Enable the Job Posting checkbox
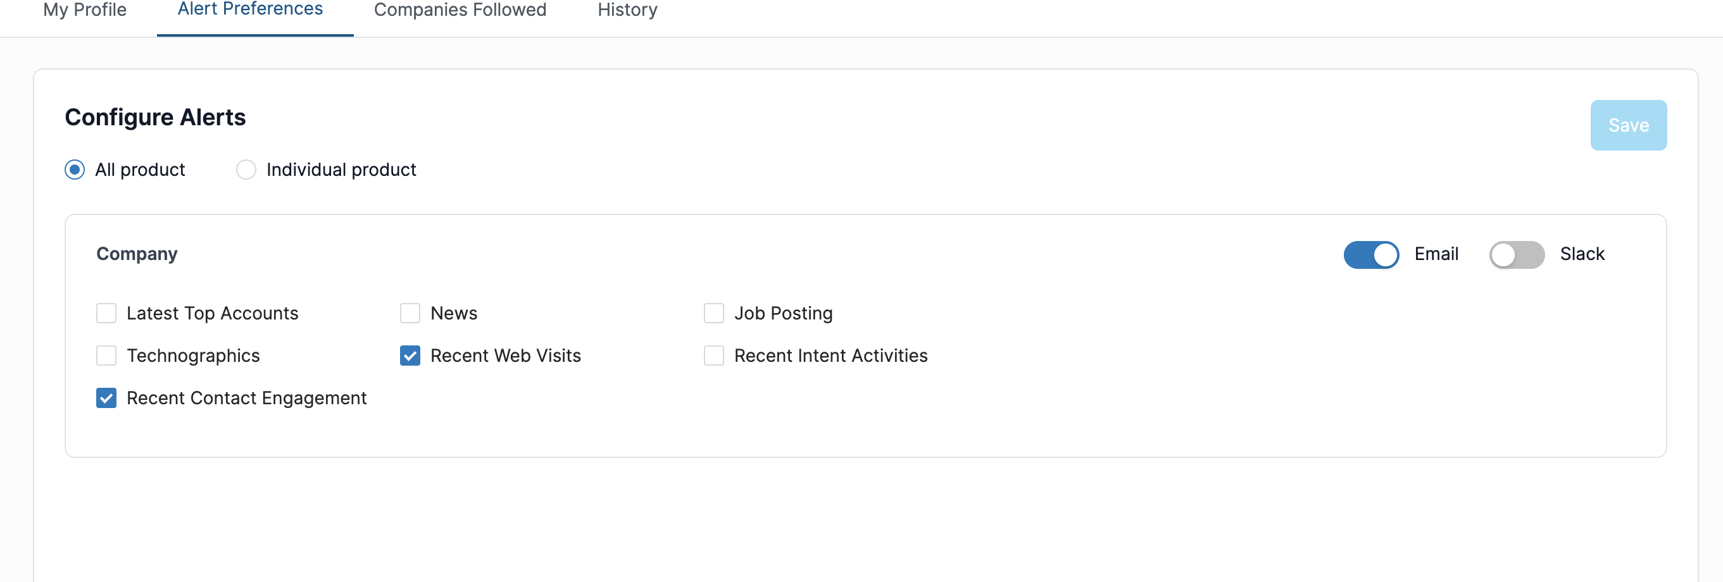This screenshot has width=1723, height=582. [x=713, y=313]
